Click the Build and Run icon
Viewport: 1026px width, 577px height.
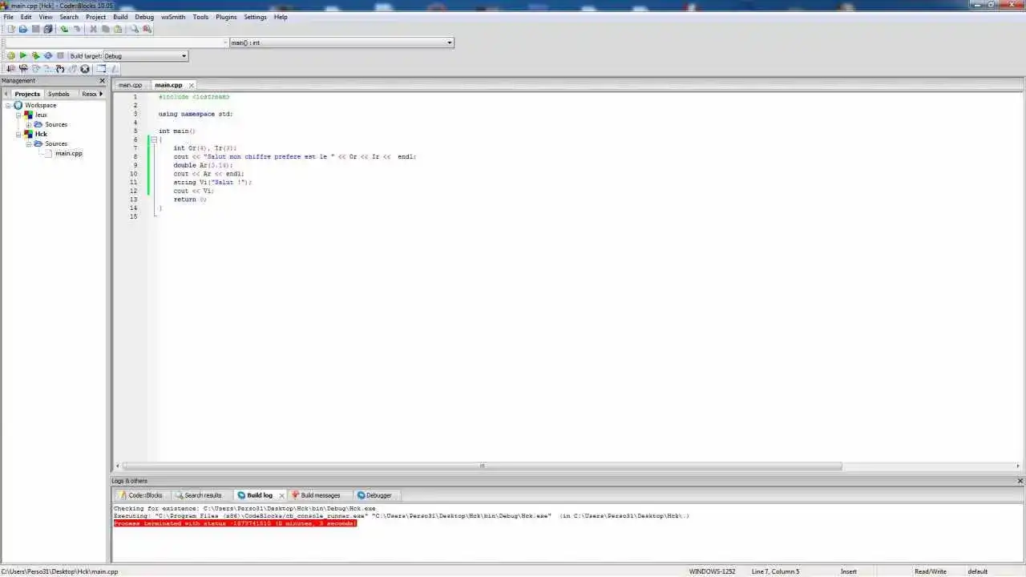click(34, 55)
